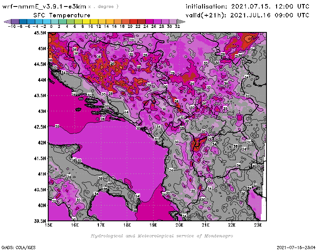Click the "43N" axis label
The image size is (324, 250).
(42, 111)
